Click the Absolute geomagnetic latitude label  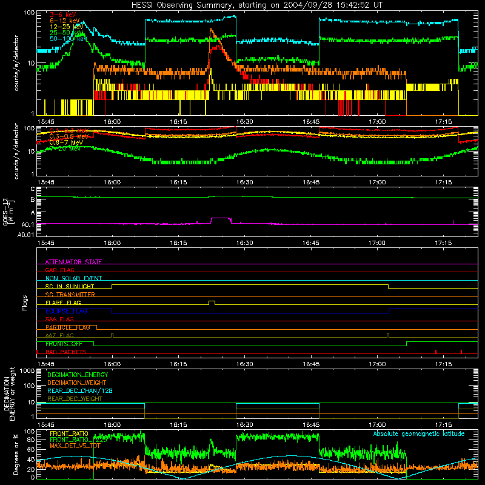tap(419, 434)
